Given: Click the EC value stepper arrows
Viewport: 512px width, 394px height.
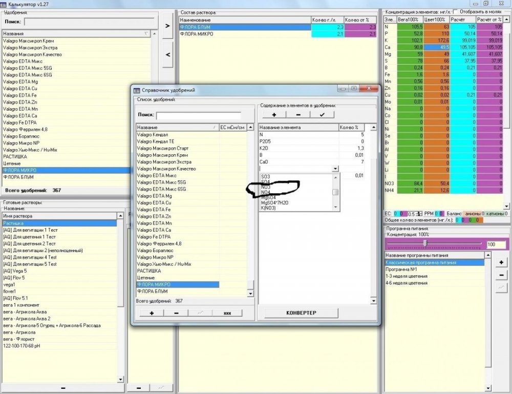Looking at the screenshot, I should (x=420, y=214).
